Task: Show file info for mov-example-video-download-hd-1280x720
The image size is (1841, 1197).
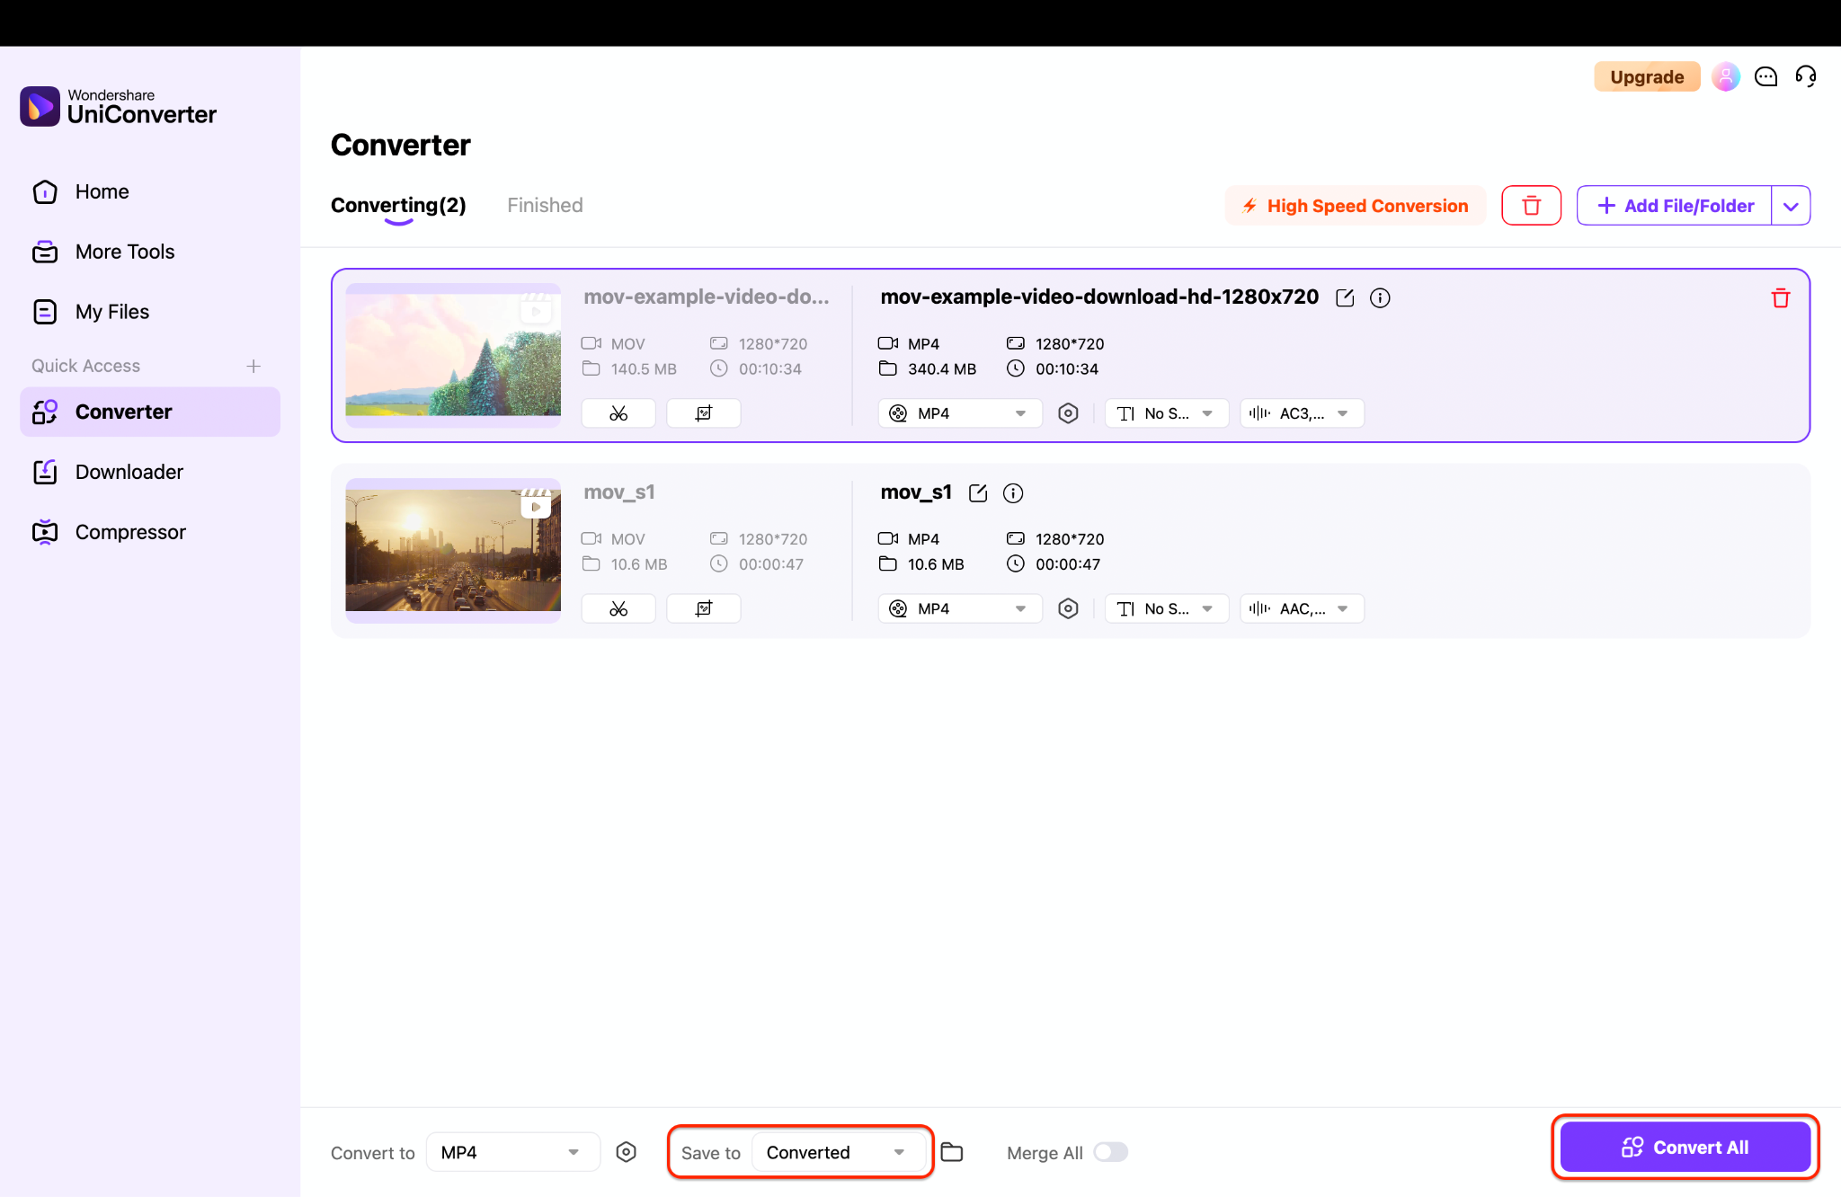Action: click(1380, 297)
